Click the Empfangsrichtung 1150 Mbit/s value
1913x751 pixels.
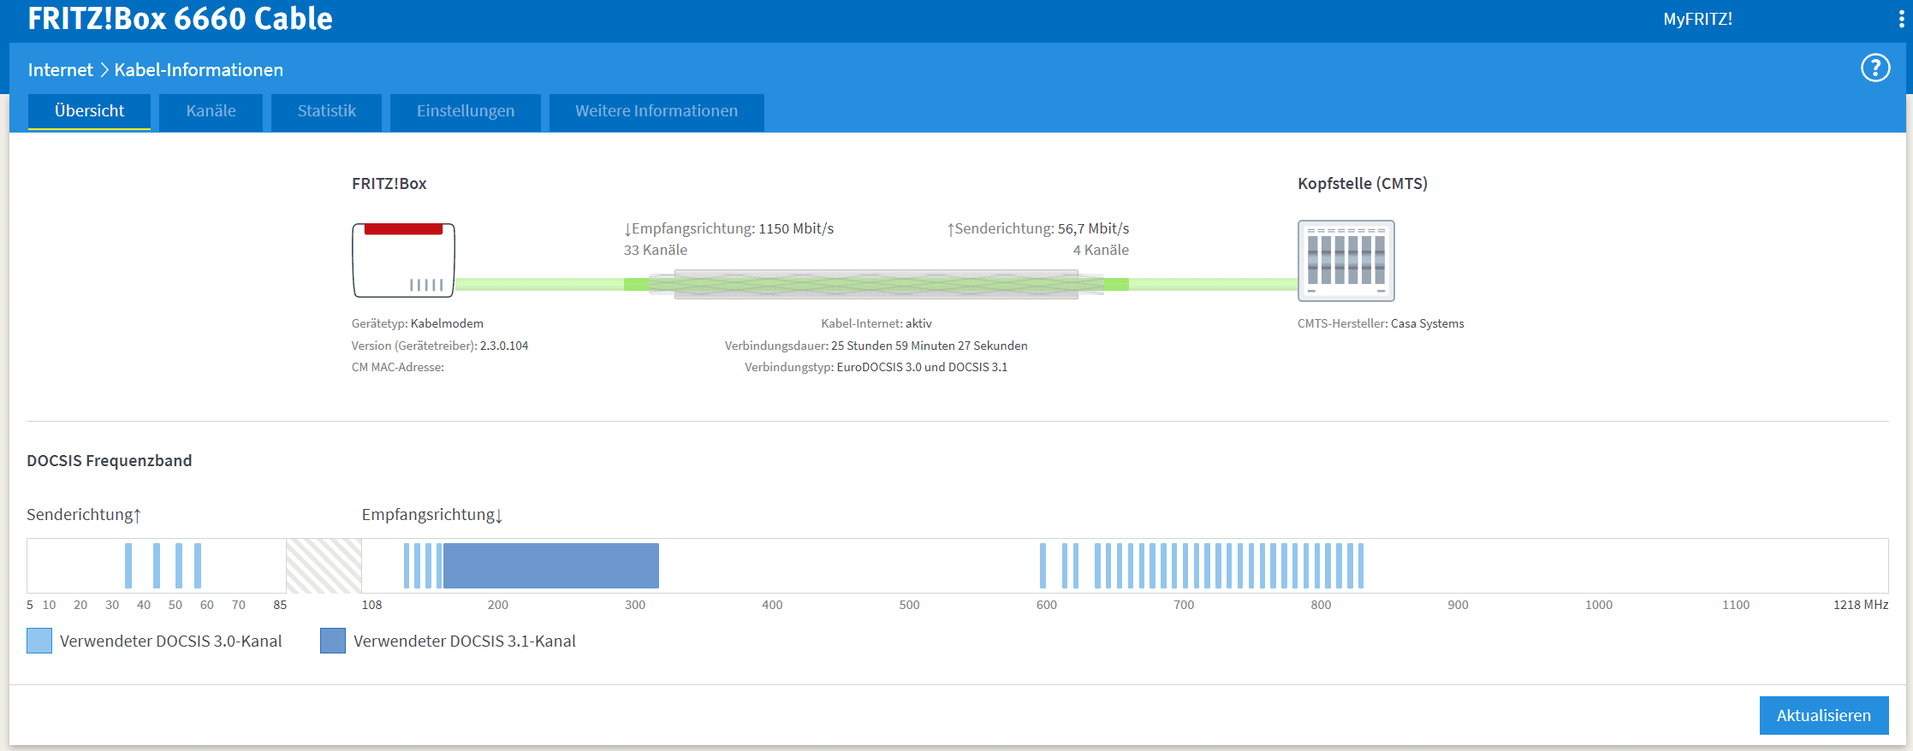(796, 228)
